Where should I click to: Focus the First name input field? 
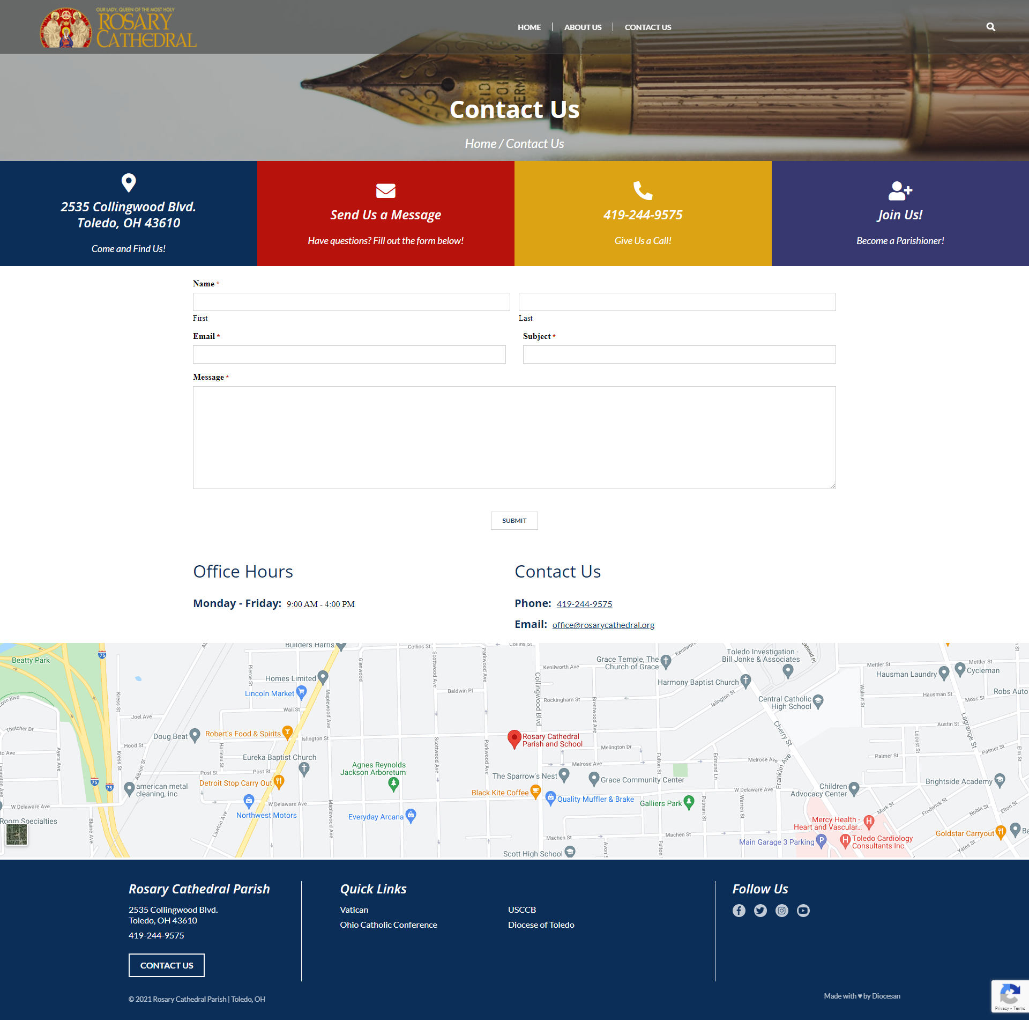tap(351, 302)
